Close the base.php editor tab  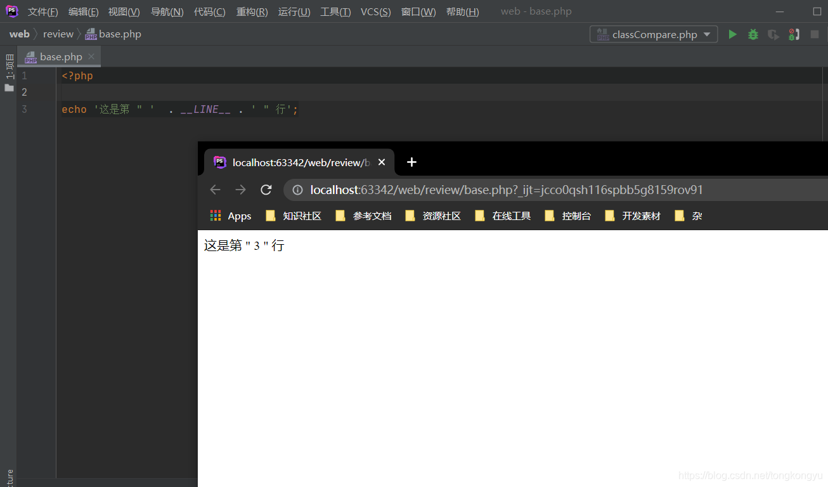(91, 56)
